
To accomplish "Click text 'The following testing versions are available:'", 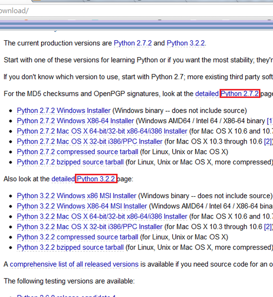I will (x=69, y=281).
